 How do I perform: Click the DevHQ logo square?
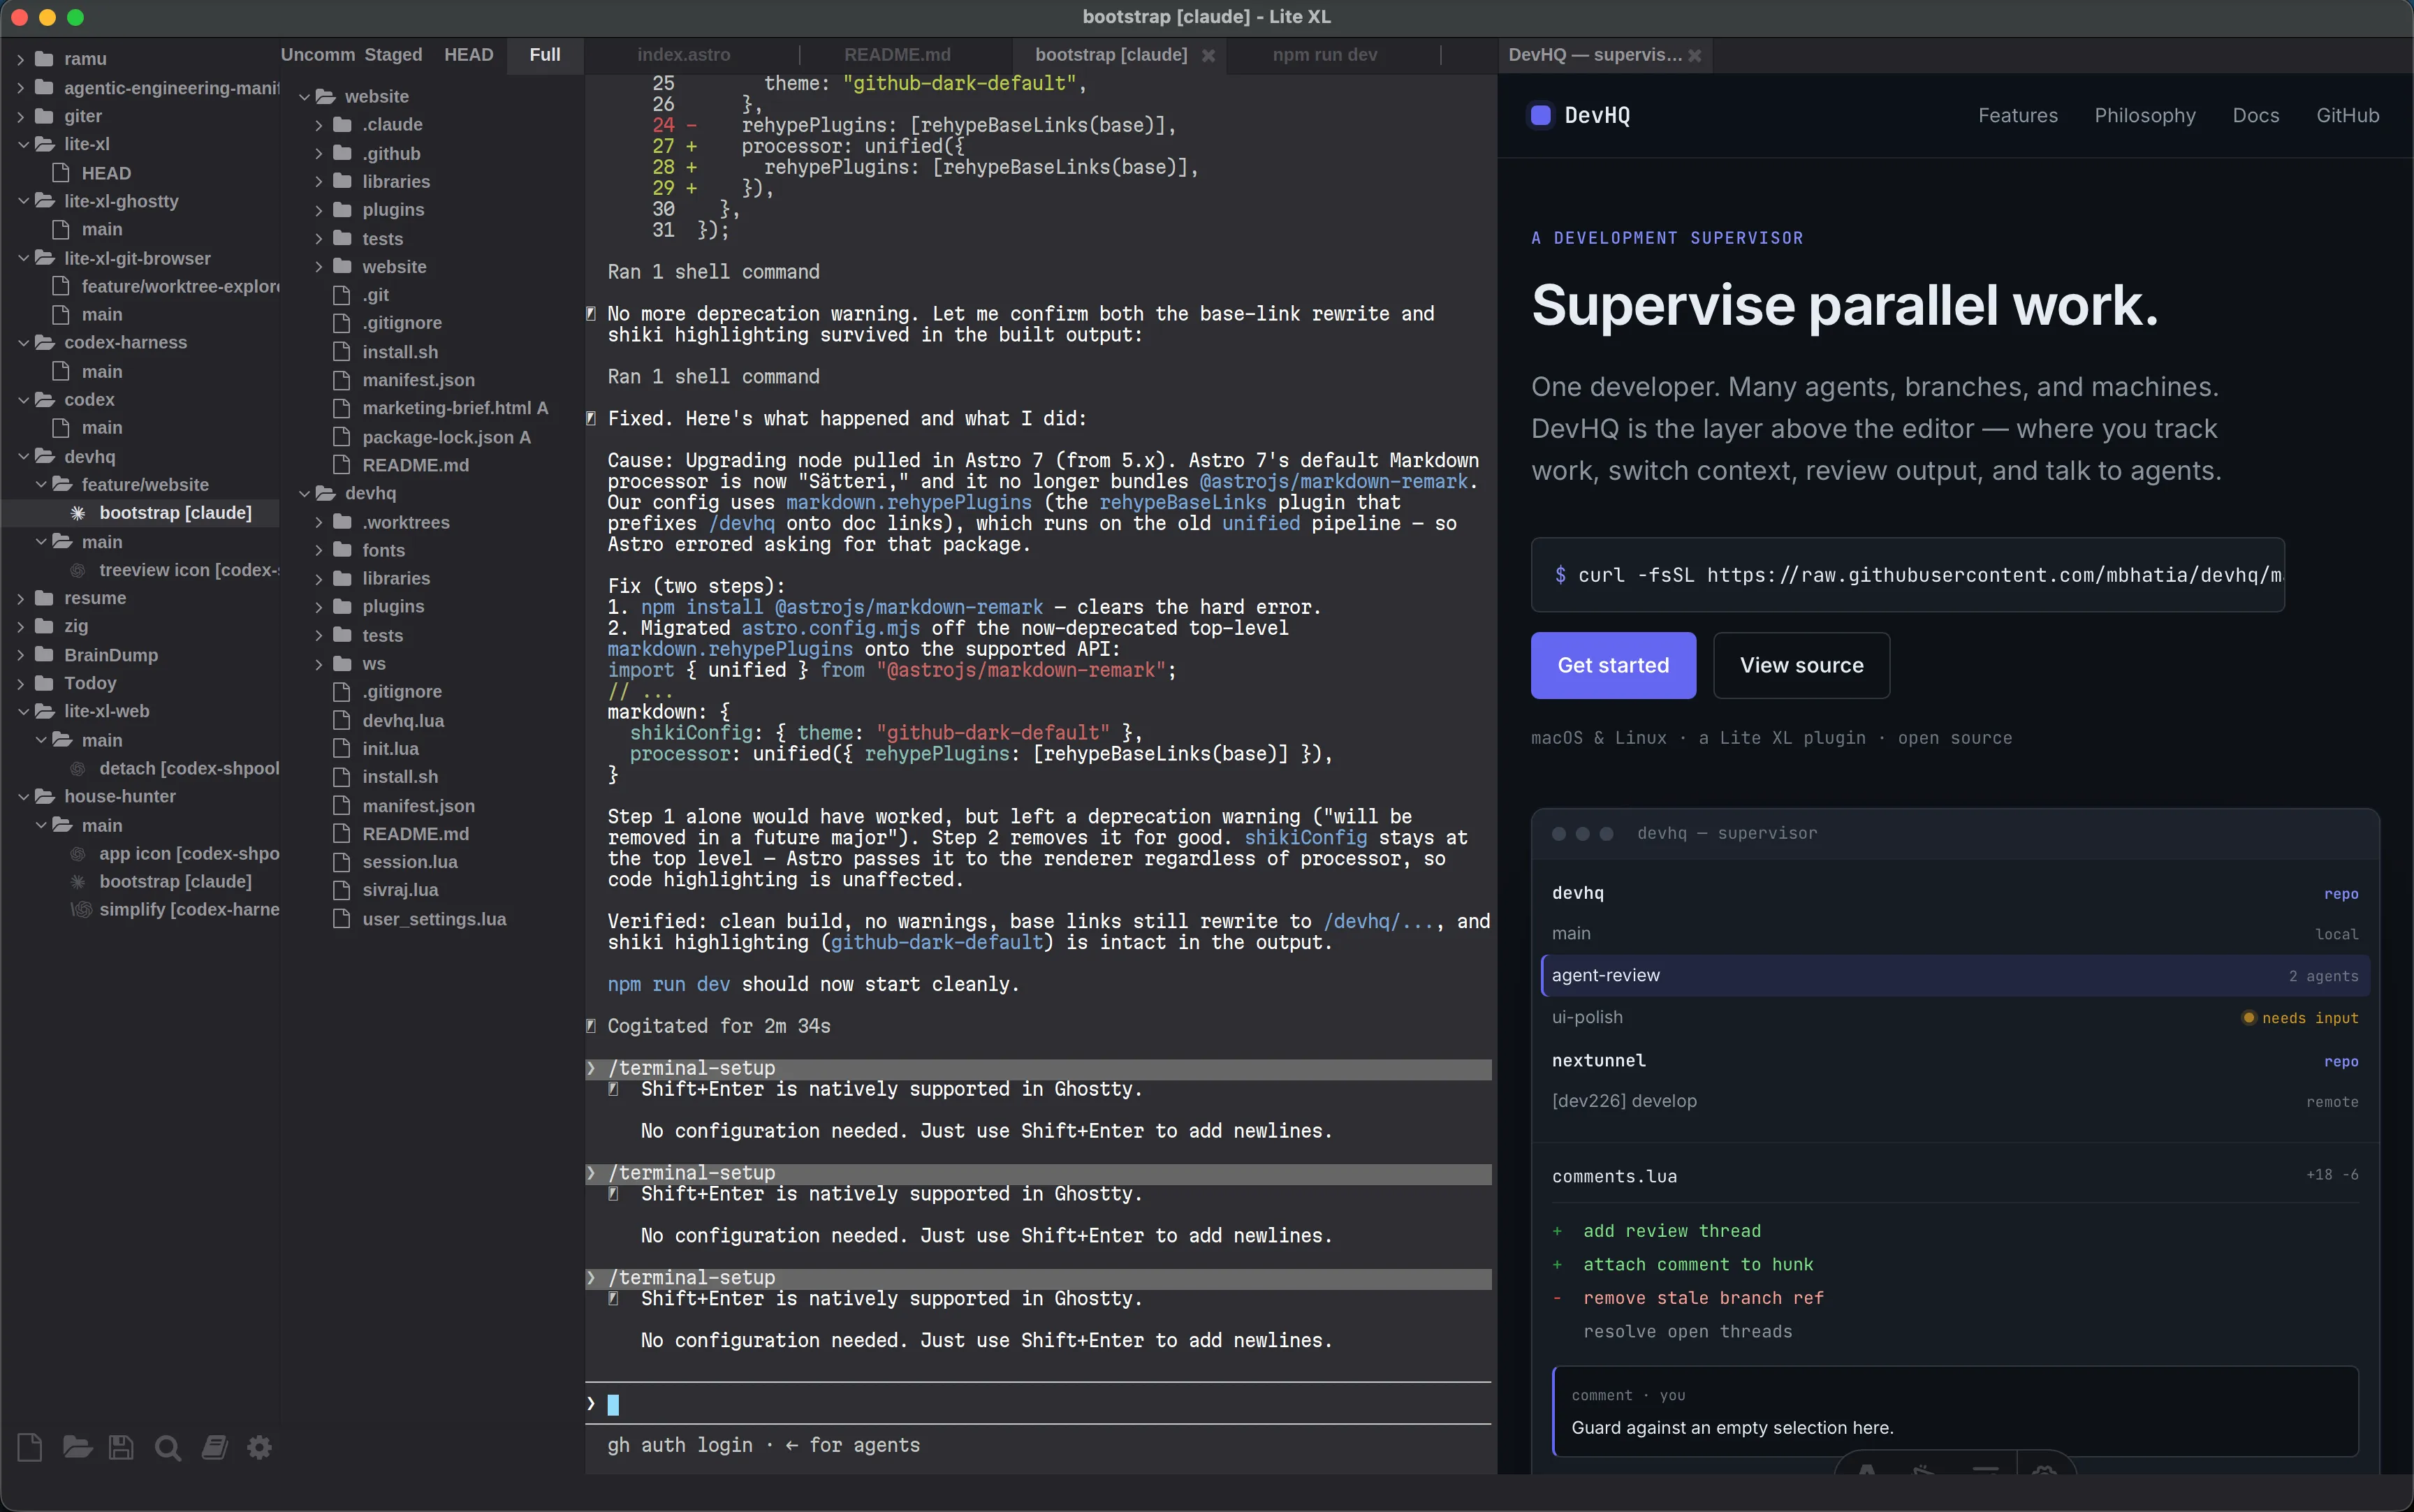(x=1541, y=115)
